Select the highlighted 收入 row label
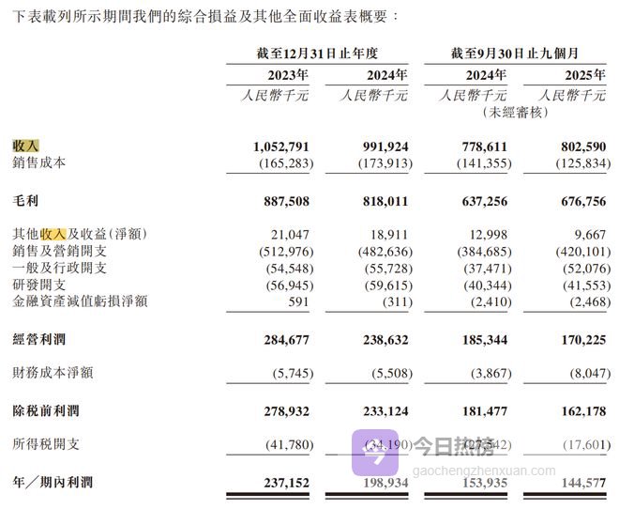619x509 pixels. (x=25, y=147)
